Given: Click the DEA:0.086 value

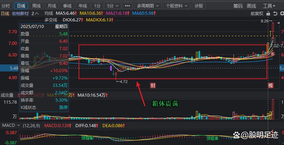Looking at the screenshot, I should pos(114,125).
